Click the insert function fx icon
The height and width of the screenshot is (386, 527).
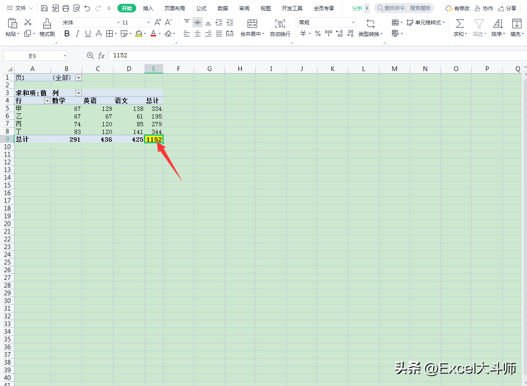click(x=102, y=56)
